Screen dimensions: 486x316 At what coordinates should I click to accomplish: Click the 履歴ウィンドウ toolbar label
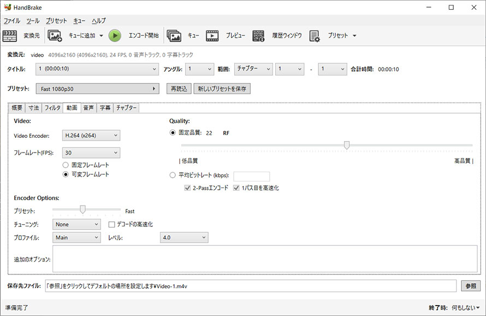coord(287,36)
